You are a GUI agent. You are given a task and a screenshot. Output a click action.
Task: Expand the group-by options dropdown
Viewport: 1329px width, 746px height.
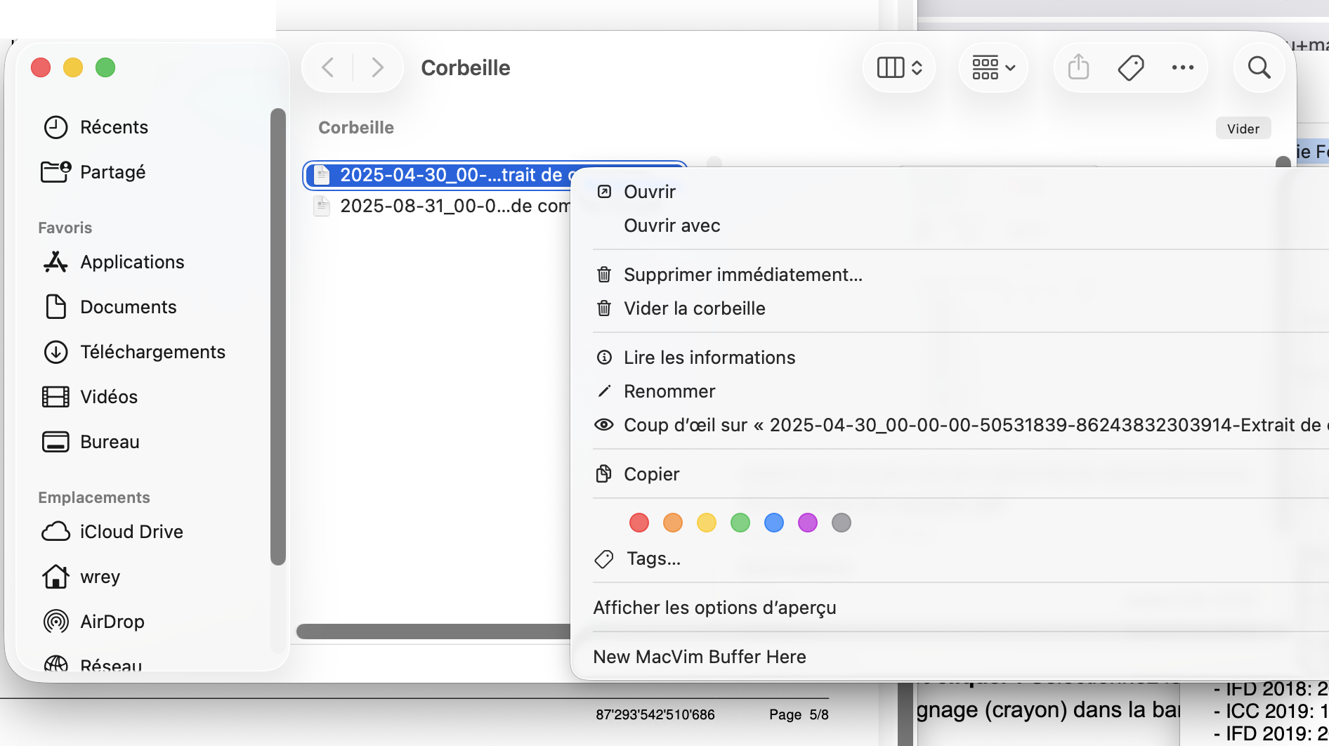(993, 67)
